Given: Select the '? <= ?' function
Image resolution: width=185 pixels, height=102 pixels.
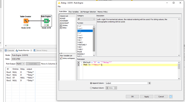Looking at the screenshot, I should (85, 29).
